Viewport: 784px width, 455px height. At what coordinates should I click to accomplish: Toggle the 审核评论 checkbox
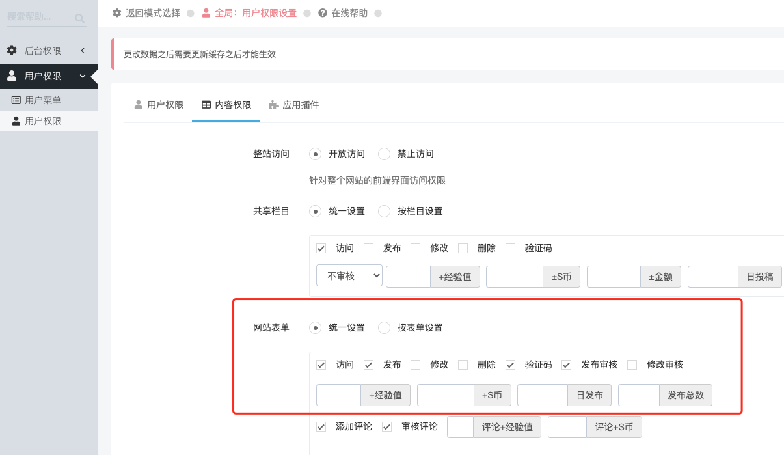tap(387, 427)
